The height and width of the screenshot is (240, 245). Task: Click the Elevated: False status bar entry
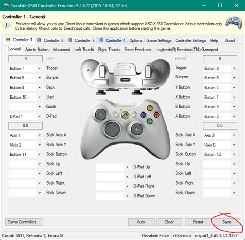click(155, 236)
